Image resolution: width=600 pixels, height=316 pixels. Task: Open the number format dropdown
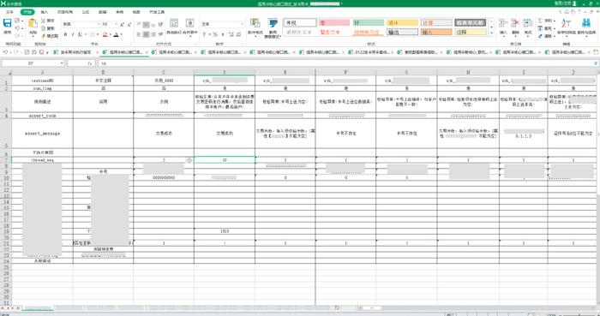pyautogui.click(x=243, y=25)
